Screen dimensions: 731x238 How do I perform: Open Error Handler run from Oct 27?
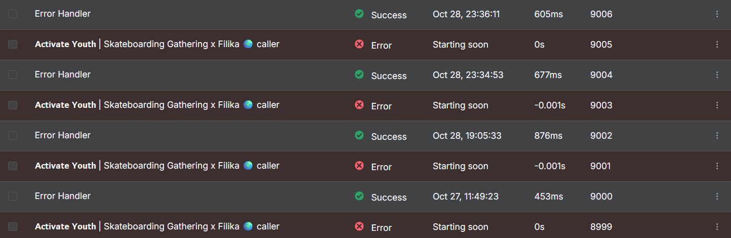coord(63,196)
